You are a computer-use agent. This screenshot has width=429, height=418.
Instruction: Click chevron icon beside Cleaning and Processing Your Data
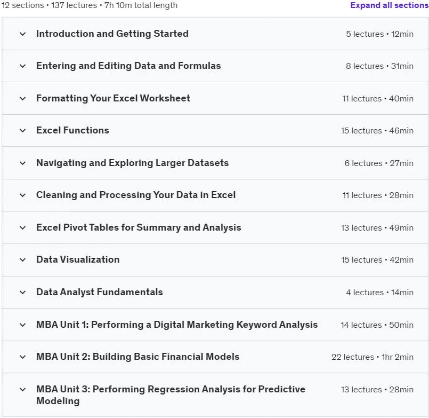coord(23,195)
